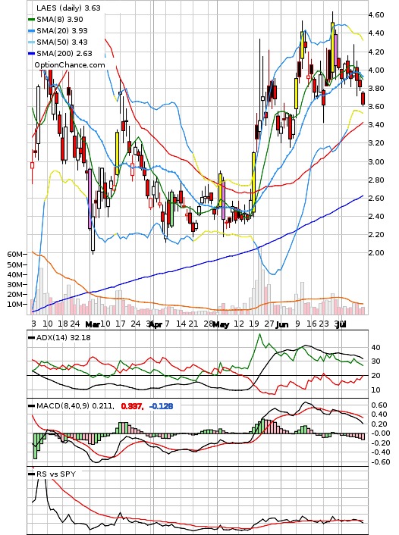Click the Mar month label on date axis
This screenshot has width=399, height=535.
(93, 324)
